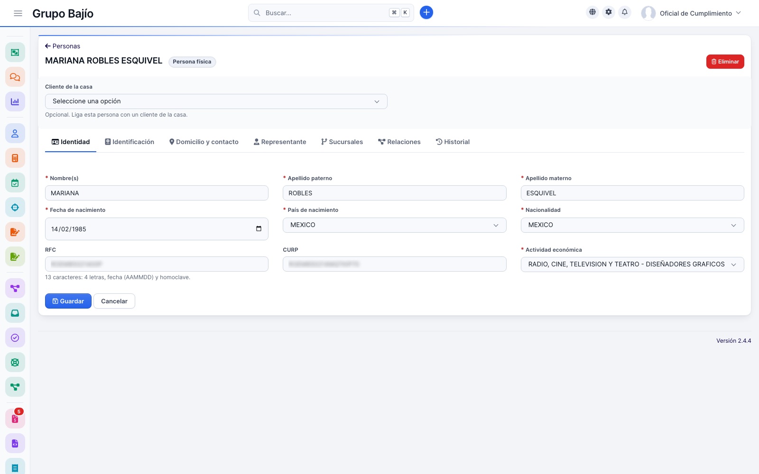Go back via the Personas link
The image size is (759, 474).
click(63, 46)
